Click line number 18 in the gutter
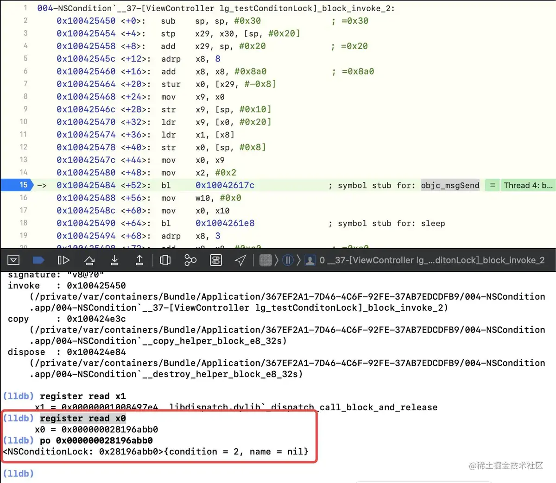This screenshot has width=556, height=483. click(x=24, y=223)
